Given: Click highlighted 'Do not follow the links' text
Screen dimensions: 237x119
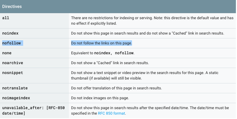Looking at the screenshot, I should pos(101,43).
